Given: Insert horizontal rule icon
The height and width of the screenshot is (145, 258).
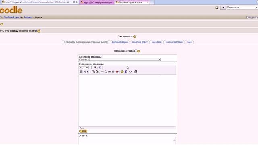Looking at the screenshot, I should tap(102, 72).
